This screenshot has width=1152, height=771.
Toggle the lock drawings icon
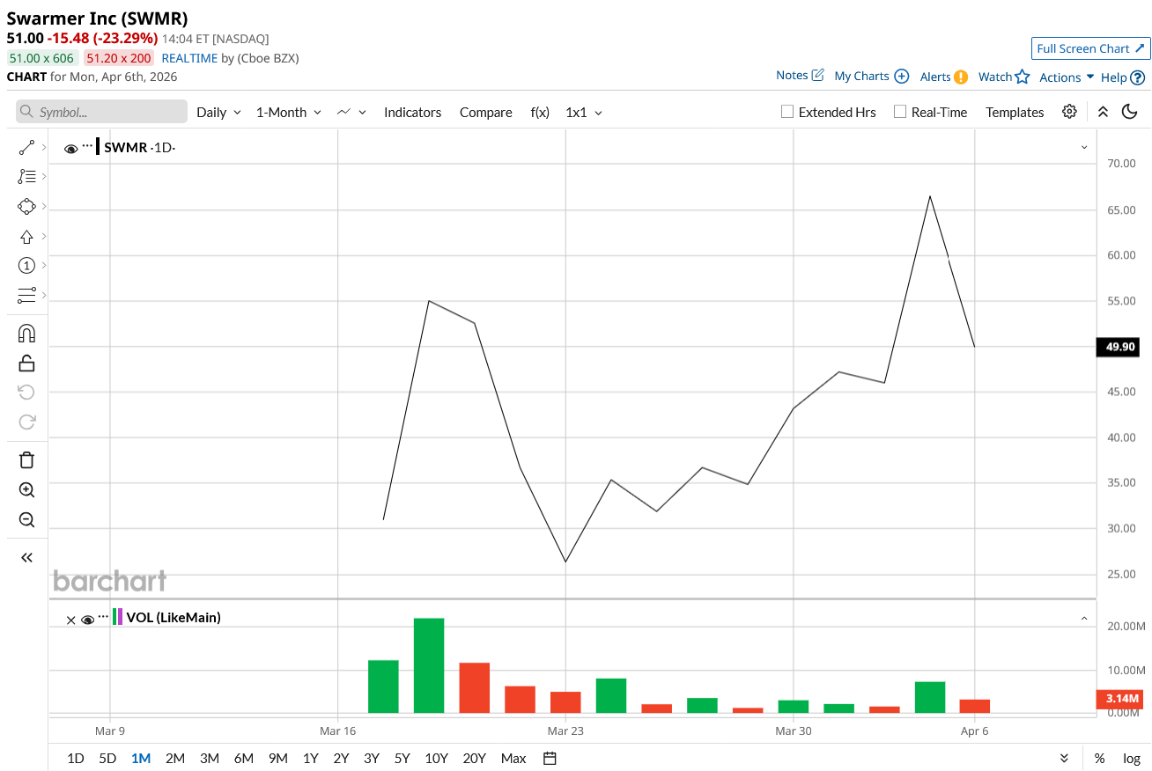[26, 363]
